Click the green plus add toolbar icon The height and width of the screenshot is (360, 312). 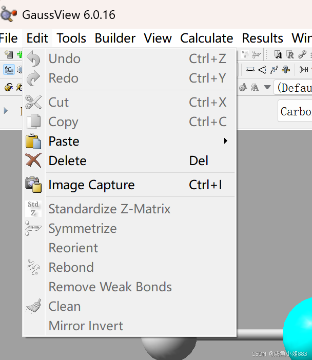pyautogui.click(x=19, y=54)
